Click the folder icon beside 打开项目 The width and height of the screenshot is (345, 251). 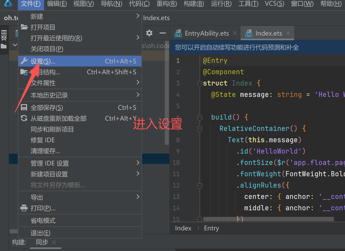click(x=24, y=27)
